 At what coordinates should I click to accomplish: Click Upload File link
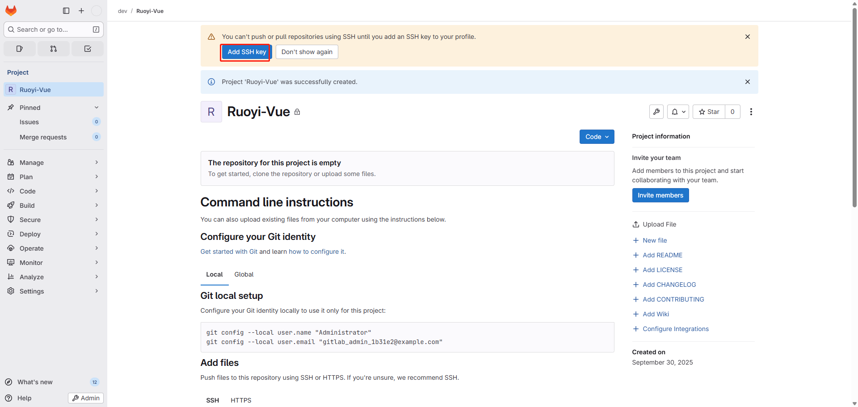click(x=655, y=224)
